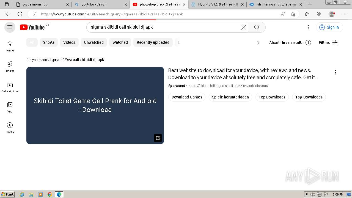Click Download Games ad chip

pyautogui.click(x=187, y=97)
